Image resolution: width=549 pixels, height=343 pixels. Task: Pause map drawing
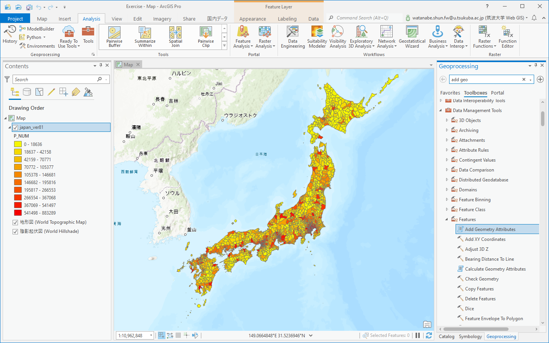click(x=417, y=335)
